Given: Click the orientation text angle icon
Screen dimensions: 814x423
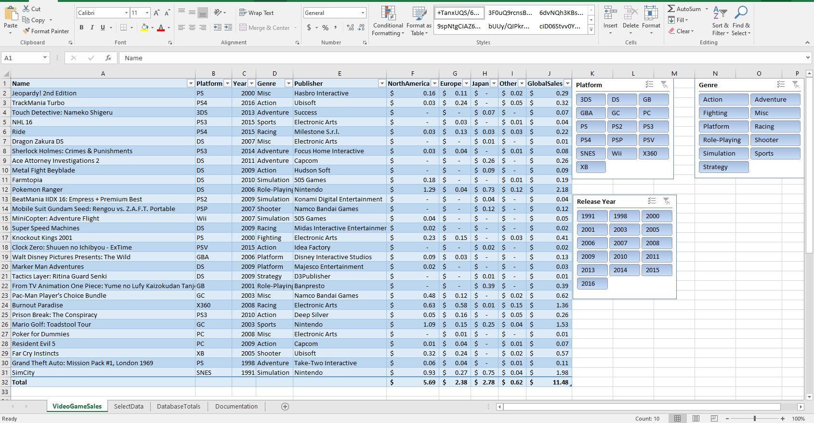Looking at the screenshot, I should click(x=218, y=13).
